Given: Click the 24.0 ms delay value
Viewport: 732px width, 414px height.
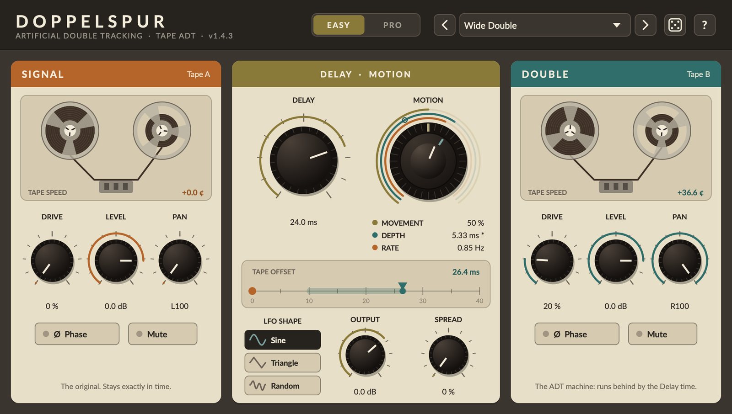Looking at the screenshot, I should point(303,222).
